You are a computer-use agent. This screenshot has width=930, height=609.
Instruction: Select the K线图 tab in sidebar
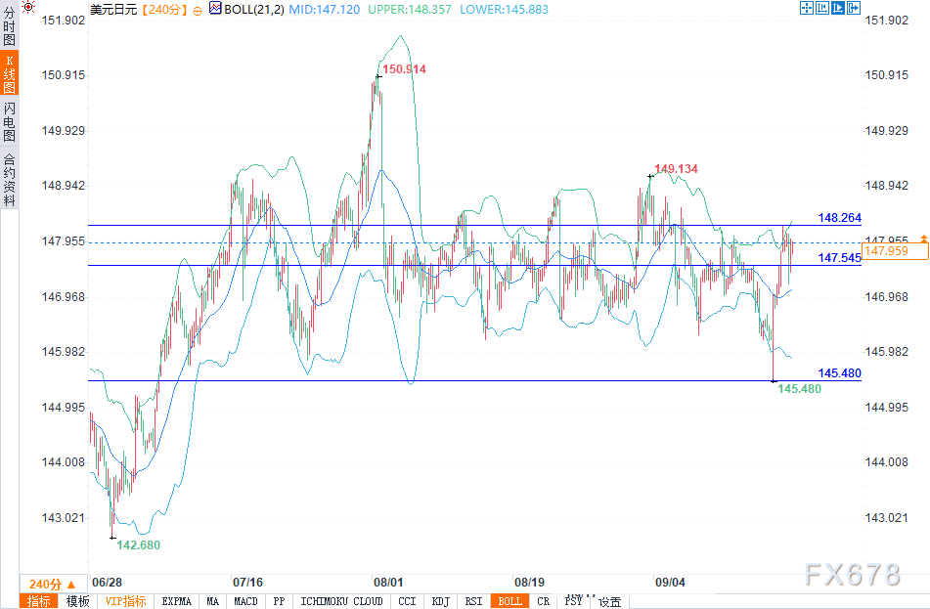[9, 75]
